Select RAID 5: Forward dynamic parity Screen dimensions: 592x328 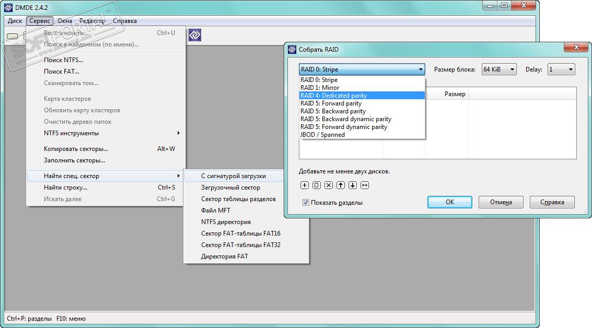(x=362, y=127)
